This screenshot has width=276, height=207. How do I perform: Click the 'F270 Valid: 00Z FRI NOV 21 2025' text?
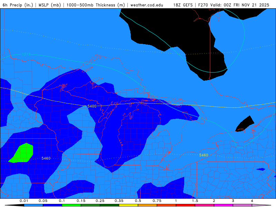pyautogui.click(x=234, y=5)
